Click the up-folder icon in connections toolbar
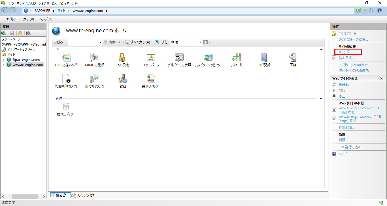The image size is (387, 206). click(x=20, y=33)
